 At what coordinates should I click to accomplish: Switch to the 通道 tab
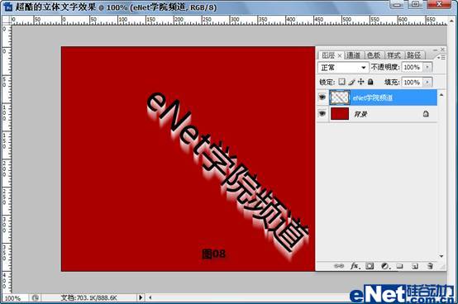click(x=354, y=55)
